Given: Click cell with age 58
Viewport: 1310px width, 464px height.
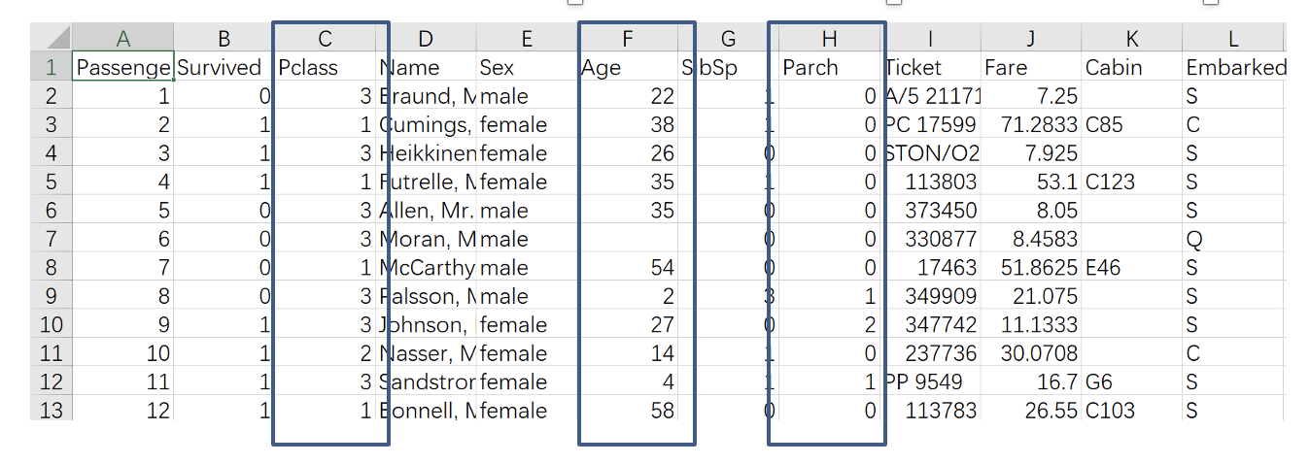Looking at the screenshot, I should (x=628, y=410).
